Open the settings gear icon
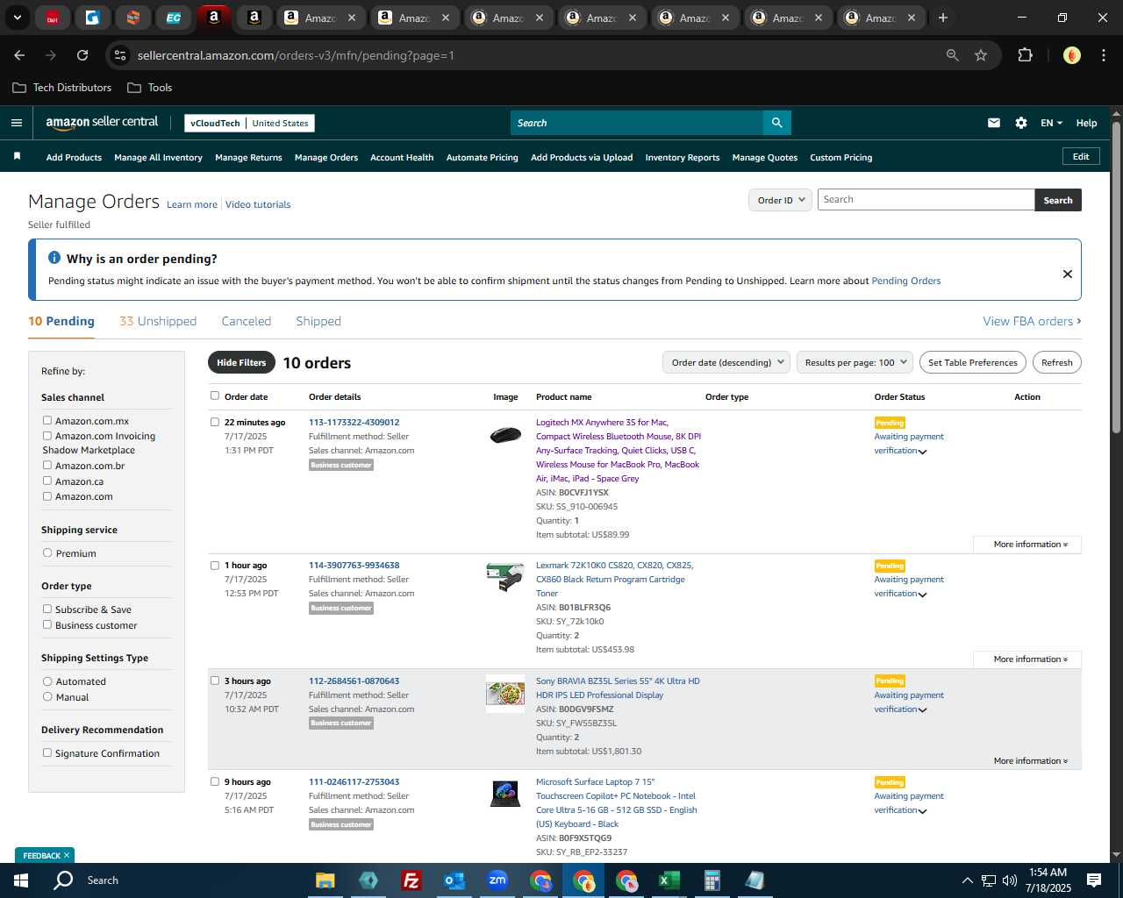 click(x=1021, y=123)
